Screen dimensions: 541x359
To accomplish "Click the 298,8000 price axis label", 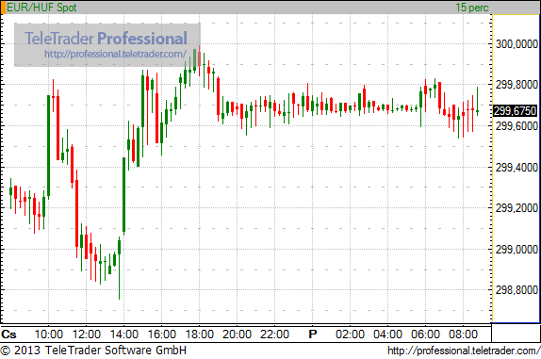I will click(x=516, y=290).
